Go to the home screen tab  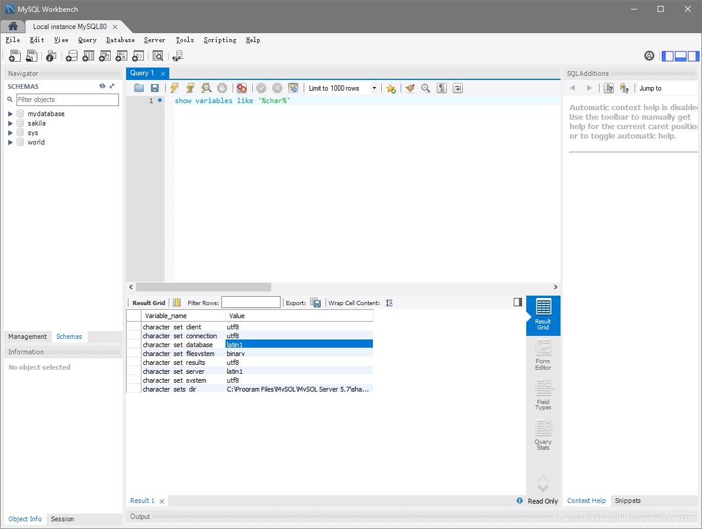(x=13, y=27)
